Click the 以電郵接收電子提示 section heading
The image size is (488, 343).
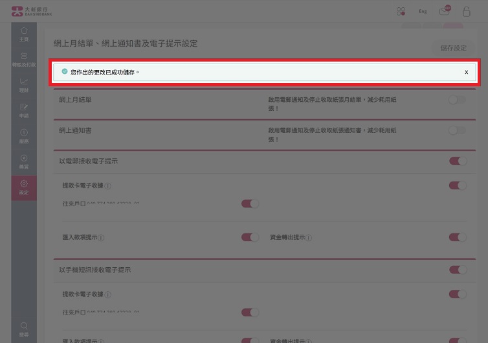pos(89,161)
